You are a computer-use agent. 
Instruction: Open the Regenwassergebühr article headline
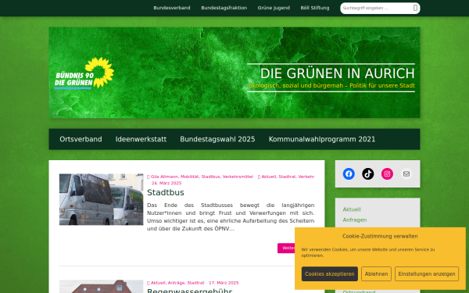coord(190,291)
